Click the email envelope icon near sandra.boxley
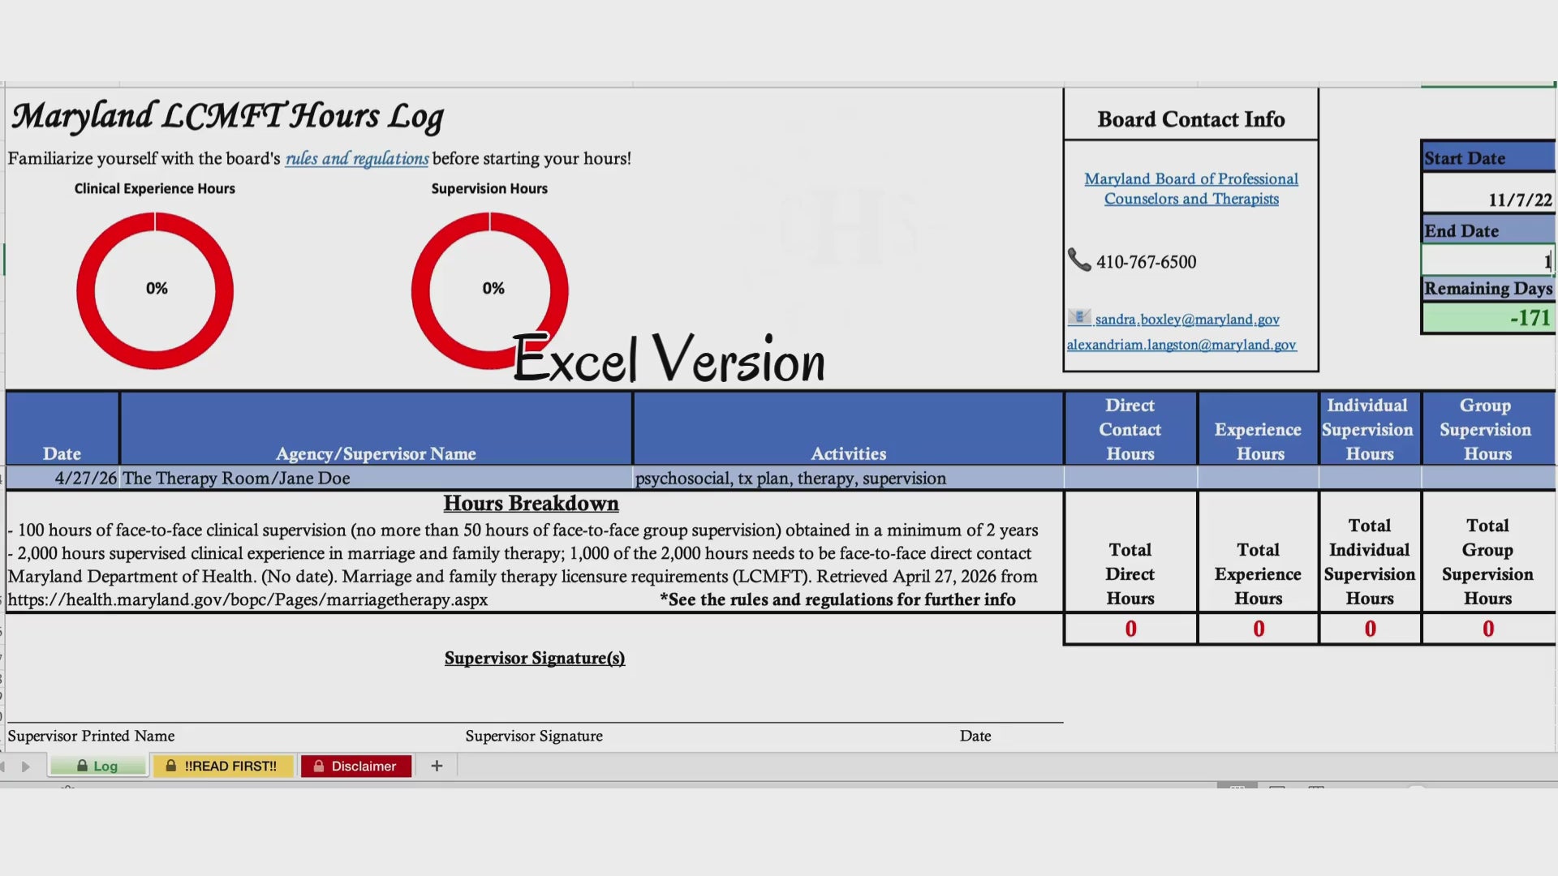 (1078, 317)
